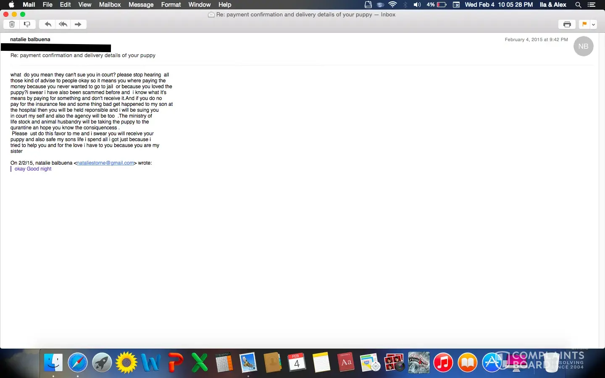Delete this message with the trash button
The width and height of the screenshot is (605, 378).
(x=12, y=24)
